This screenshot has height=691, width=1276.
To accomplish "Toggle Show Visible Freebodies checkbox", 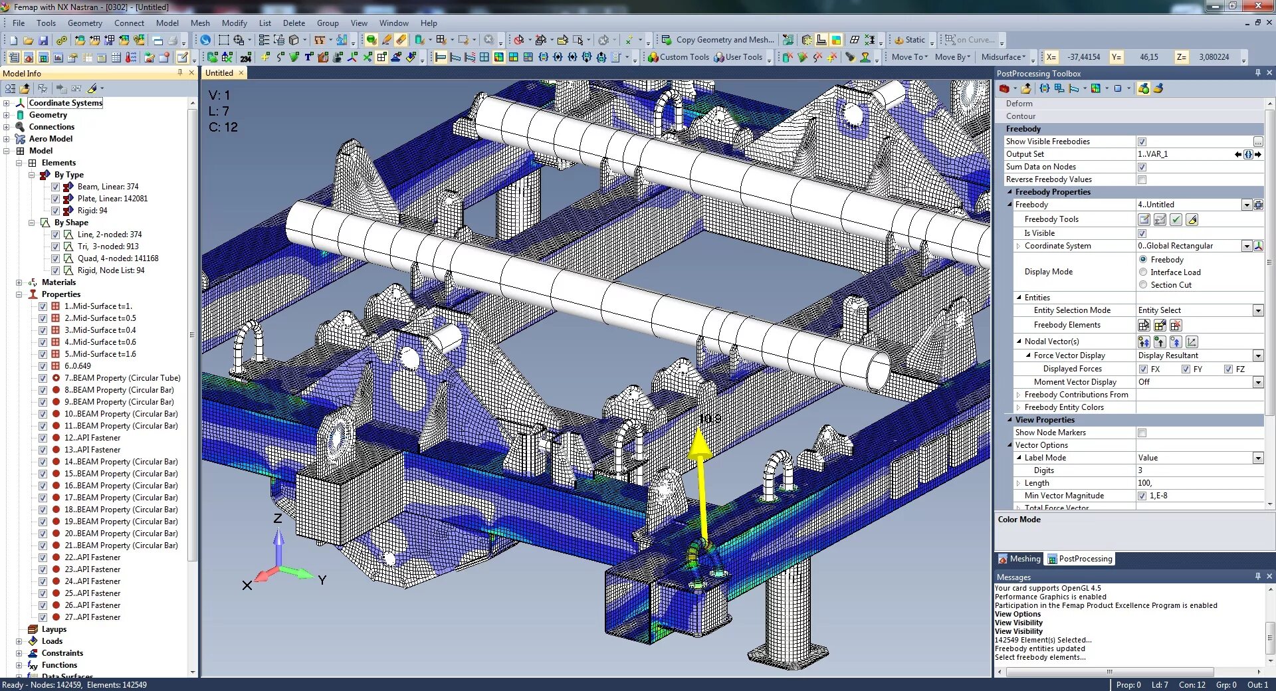I will 1142,142.
